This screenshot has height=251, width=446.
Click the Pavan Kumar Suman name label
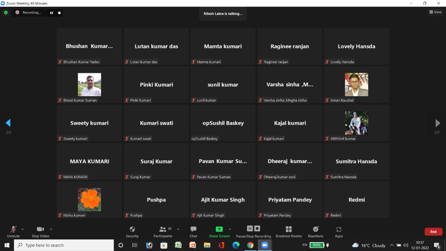pyautogui.click(x=214, y=177)
